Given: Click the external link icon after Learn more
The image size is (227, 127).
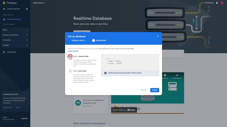Looking at the screenshot, I should point(77,51).
